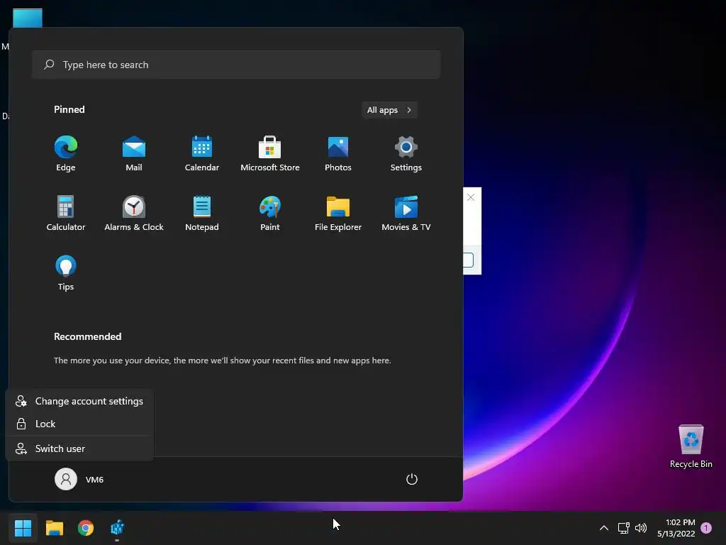Screen dimensions: 726x545
Task: Open the Edge browser from Pinned
Action: 66,154
